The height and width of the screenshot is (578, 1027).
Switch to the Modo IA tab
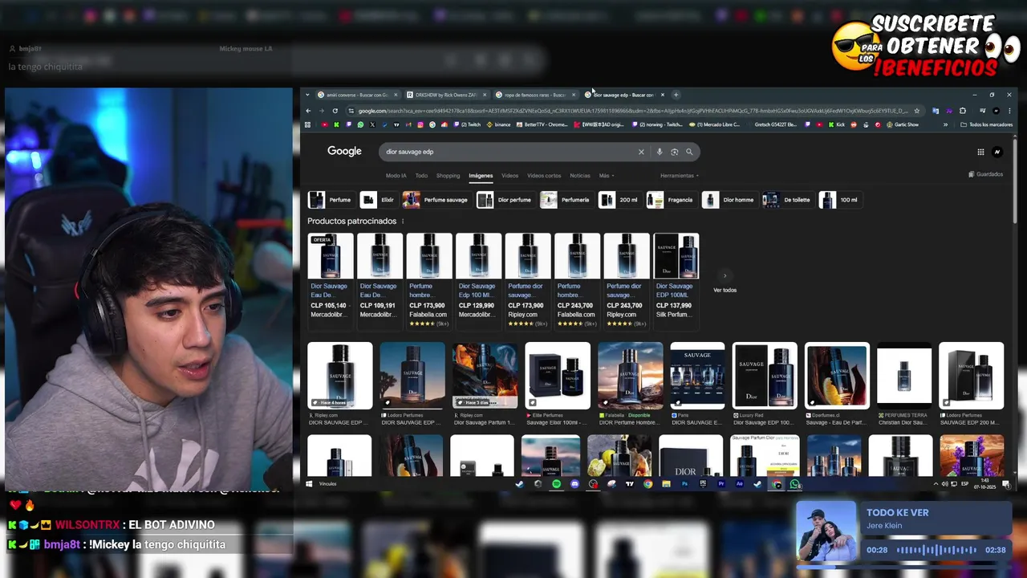(396, 176)
